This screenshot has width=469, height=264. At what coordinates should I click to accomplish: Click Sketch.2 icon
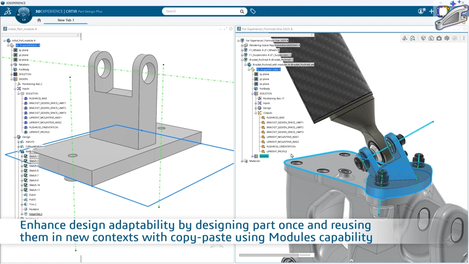click(x=26, y=161)
